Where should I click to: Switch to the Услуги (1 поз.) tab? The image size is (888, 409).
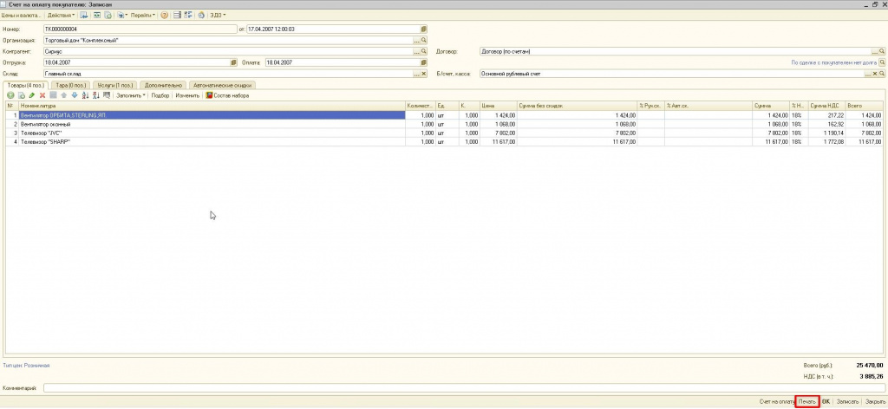click(x=114, y=85)
